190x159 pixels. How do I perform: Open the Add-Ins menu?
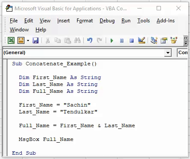pyautogui.click(x=166, y=21)
